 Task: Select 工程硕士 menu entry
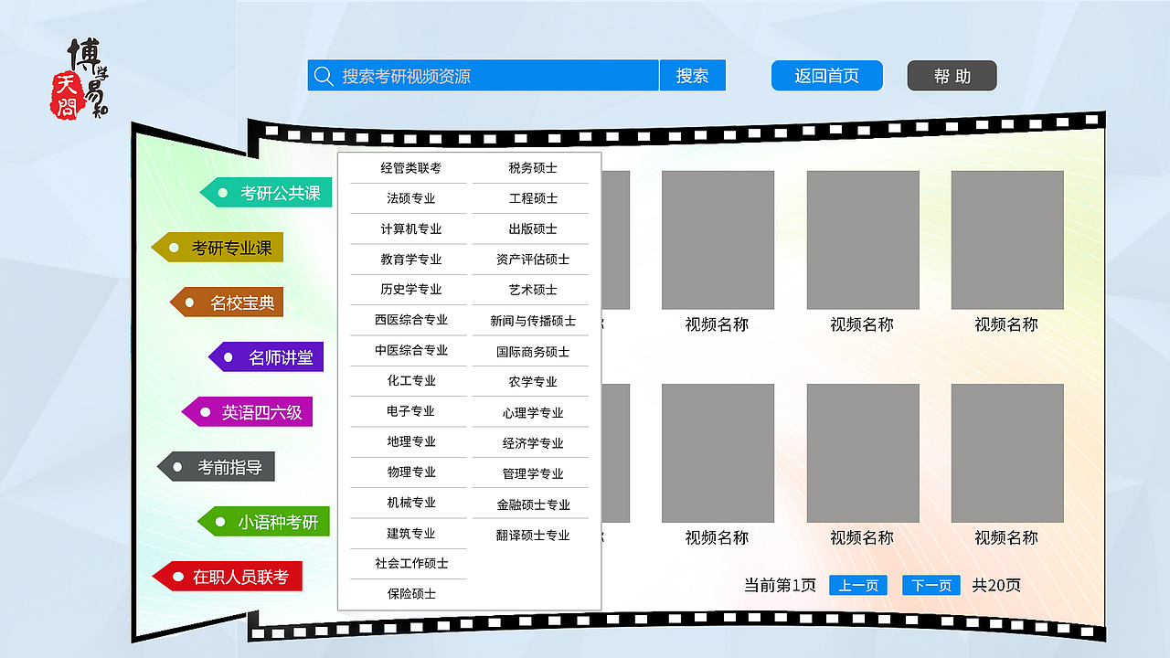coord(533,198)
